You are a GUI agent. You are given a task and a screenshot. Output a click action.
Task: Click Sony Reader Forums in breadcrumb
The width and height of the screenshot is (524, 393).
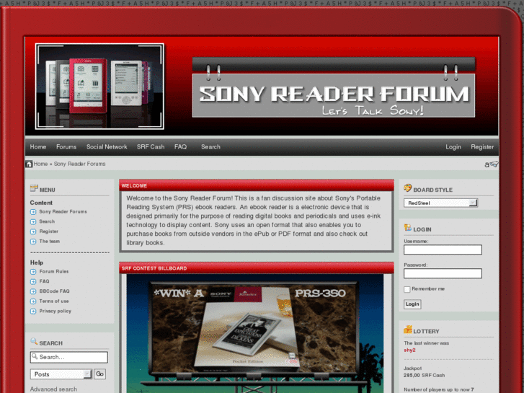pyautogui.click(x=79, y=164)
